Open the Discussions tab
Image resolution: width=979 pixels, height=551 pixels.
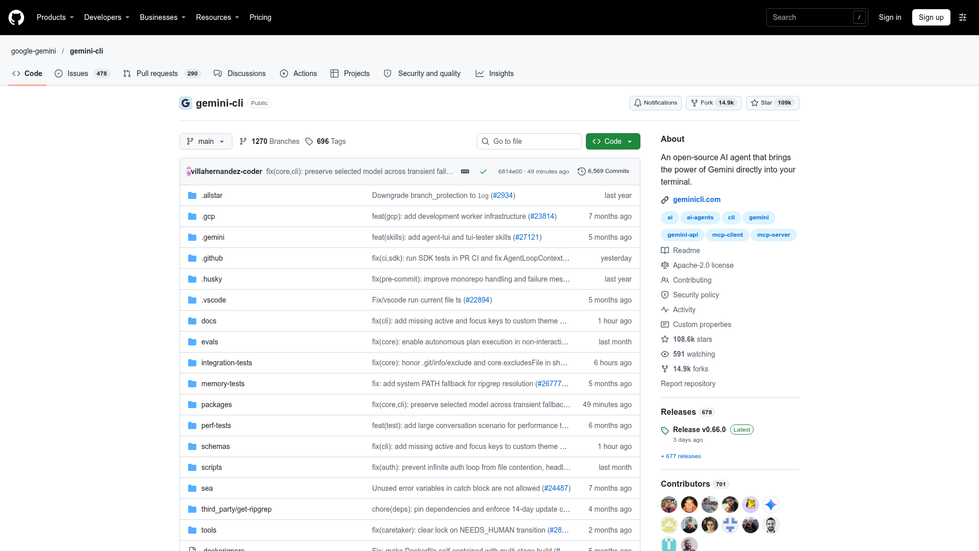(x=240, y=73)
